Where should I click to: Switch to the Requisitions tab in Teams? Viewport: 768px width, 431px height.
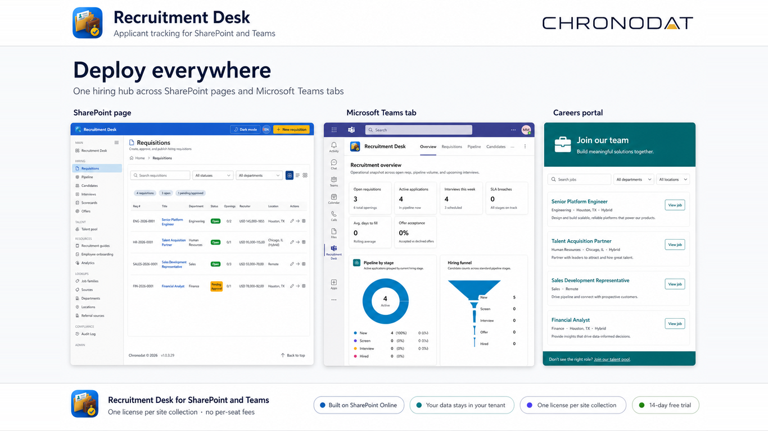click(451, 146)
